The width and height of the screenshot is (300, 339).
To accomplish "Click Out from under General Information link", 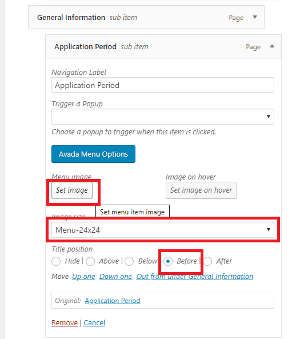I will click(195, 277).
